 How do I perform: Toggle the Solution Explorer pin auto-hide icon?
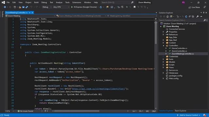(x=204, y=13)
